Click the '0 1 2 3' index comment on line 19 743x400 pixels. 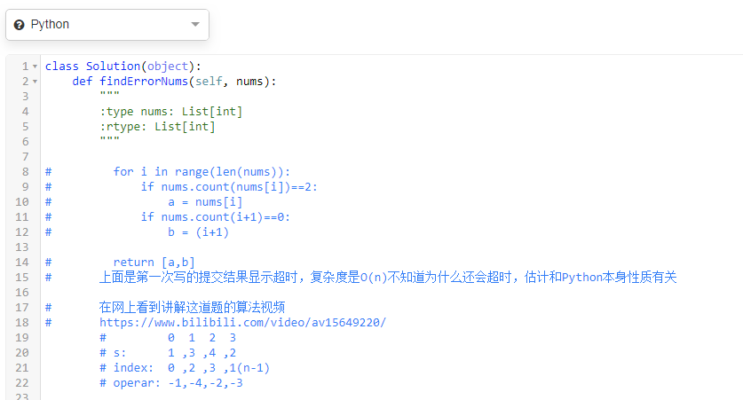pos(202,338)
